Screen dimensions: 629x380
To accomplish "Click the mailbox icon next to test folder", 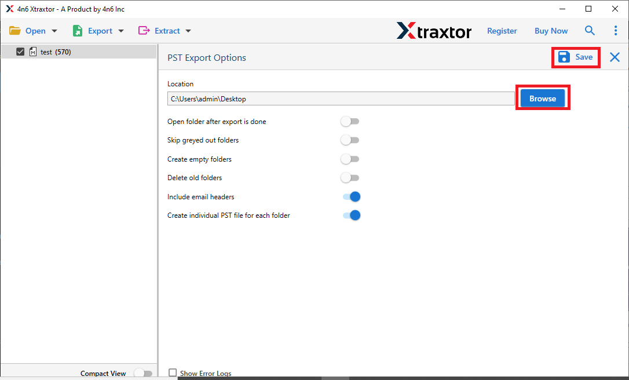I will tap(33, 52).
